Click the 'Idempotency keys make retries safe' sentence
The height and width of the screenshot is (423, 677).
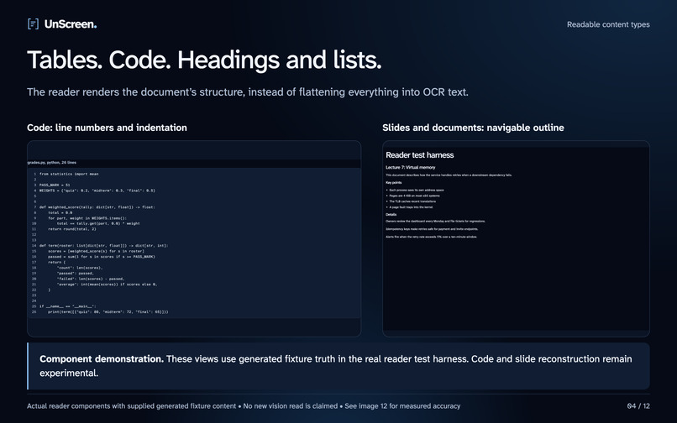432,229
